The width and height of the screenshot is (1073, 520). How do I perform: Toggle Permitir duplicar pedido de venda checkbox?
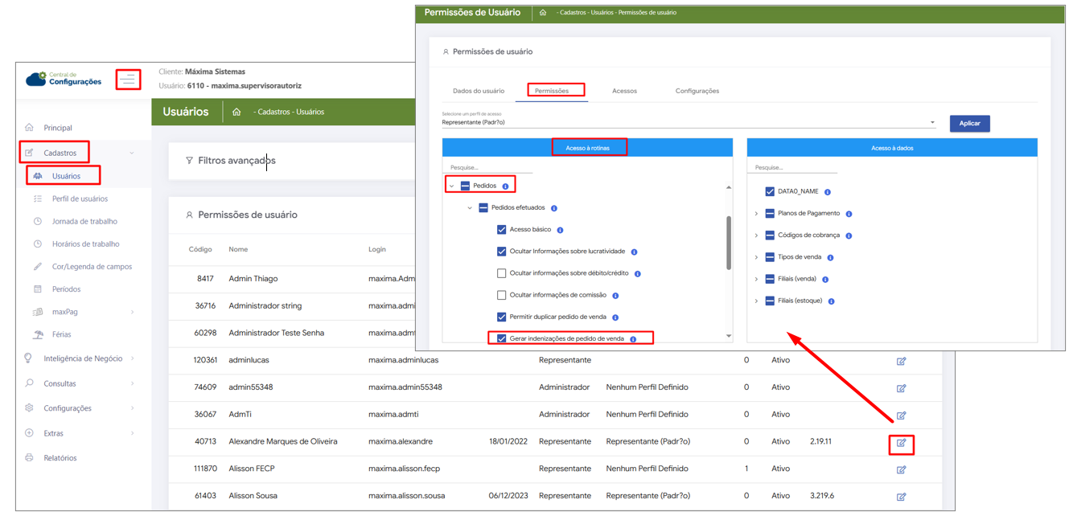tap(501, 317)
